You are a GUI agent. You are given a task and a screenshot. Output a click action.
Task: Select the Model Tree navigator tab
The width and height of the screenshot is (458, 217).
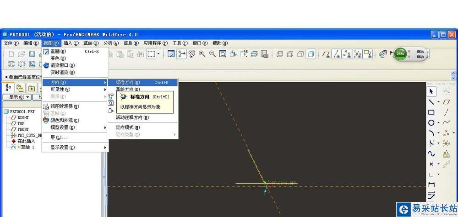pyautogui.click(x=8, y=87)
